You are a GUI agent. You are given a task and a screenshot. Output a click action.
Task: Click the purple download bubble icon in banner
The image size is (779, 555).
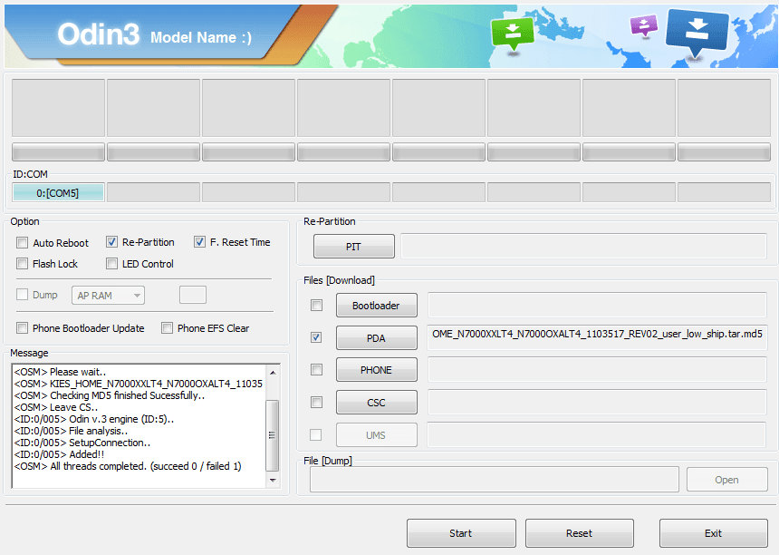coord(644,26)
